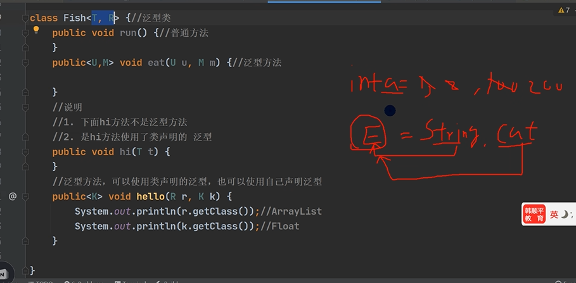Click the //泛型方法 comment on eat line

257,63
